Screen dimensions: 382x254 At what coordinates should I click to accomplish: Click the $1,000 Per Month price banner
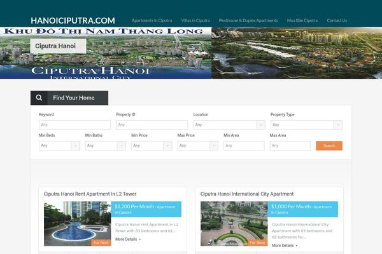click(303, 210)
